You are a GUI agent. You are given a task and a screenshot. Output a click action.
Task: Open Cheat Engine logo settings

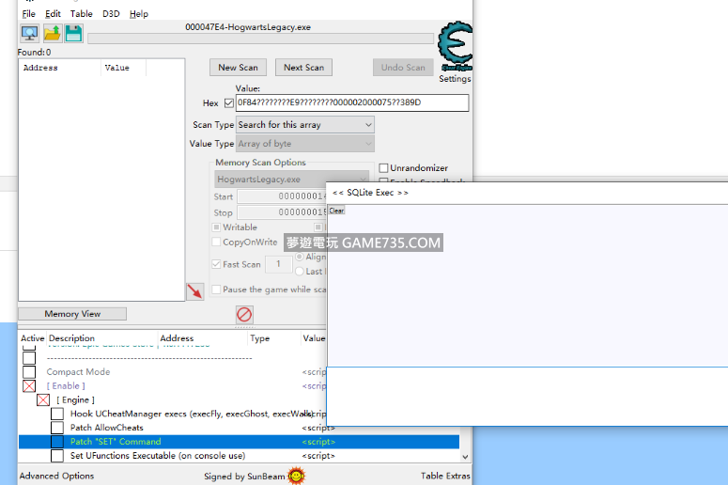tap(455, 46)
